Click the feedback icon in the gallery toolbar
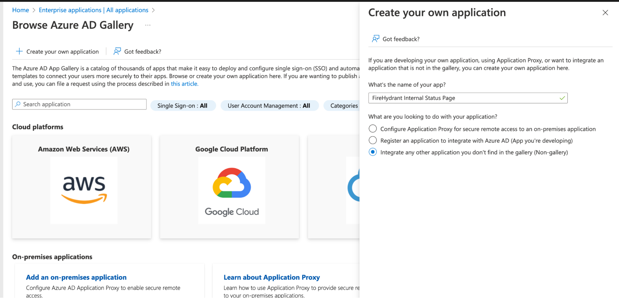The height and width of the screenshot is (298, 619). coord(117,51)
